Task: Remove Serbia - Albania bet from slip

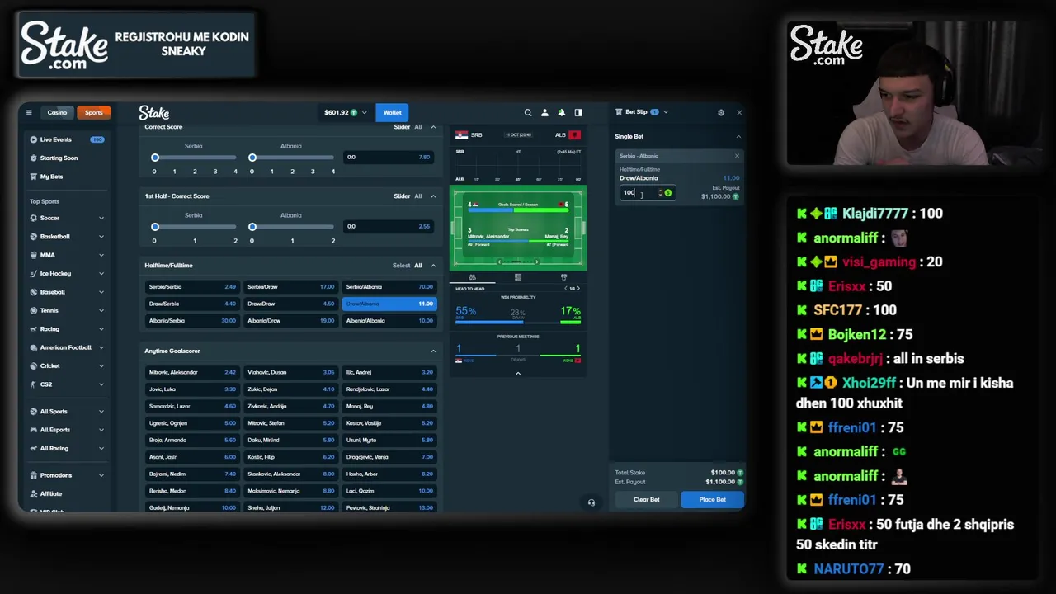Action: 738,156
